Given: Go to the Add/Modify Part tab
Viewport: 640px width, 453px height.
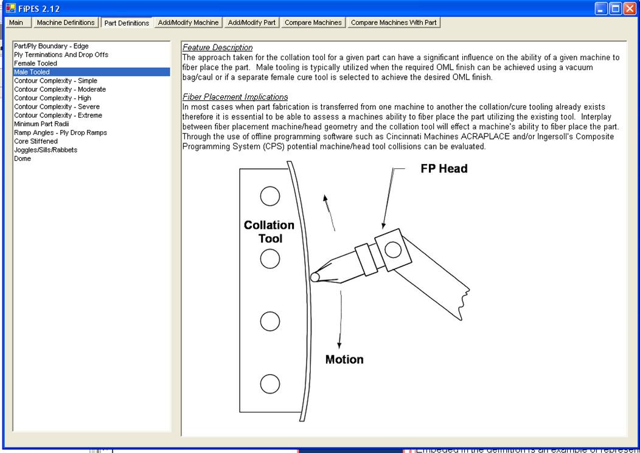Looking at the screenshot, I should 252,22.
